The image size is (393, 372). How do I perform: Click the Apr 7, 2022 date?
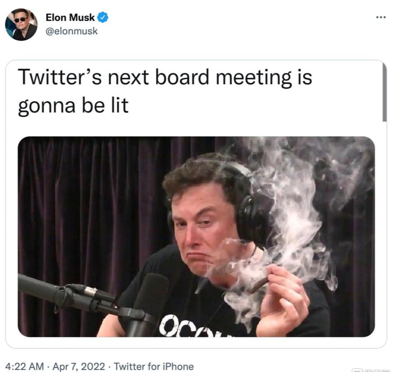click(x=79, y=367)
